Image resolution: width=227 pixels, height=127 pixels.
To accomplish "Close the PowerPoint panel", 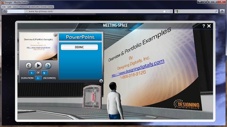I will 101,81.
